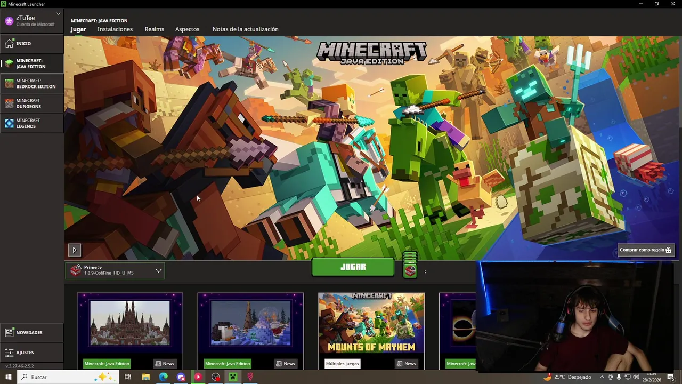Switch to the Realms tab
Screen dimensions: 682x384
coord(155,29)
